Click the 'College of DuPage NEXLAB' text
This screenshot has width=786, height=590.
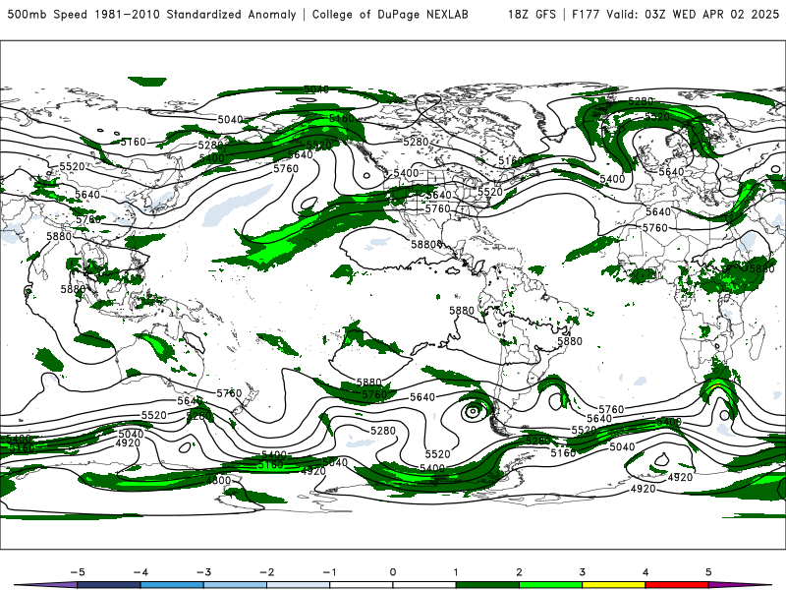(390, 14)
